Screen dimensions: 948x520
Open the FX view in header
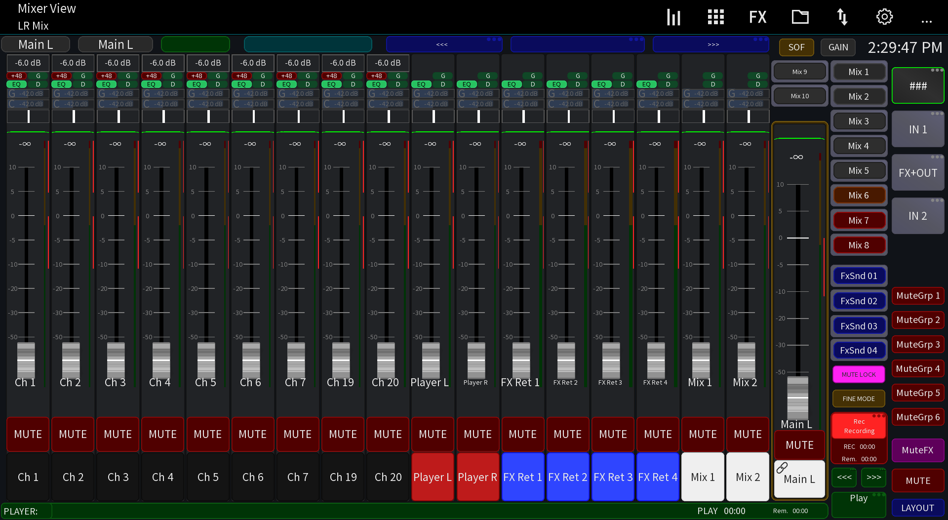pos(757,17)
